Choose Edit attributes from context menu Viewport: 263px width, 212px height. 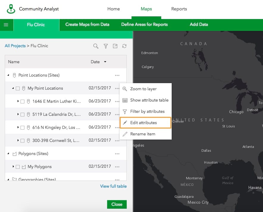145,123
